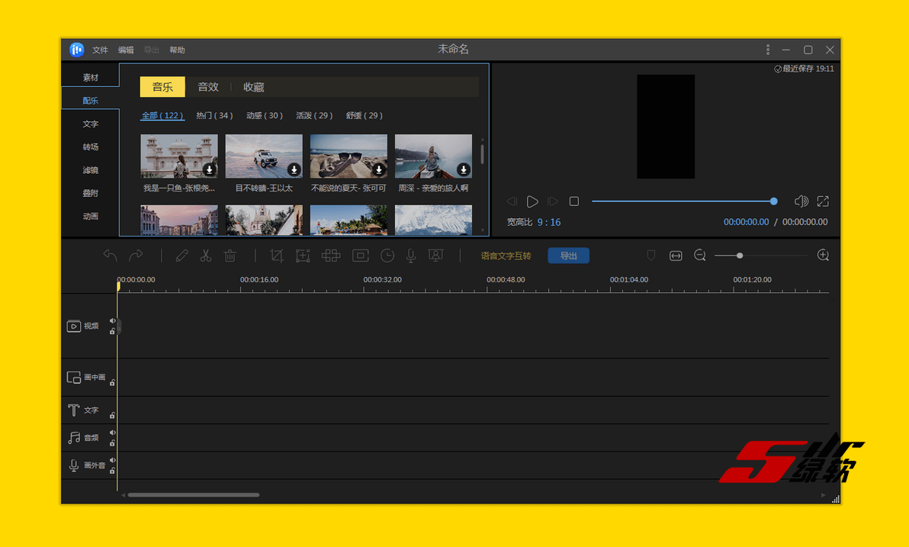The image size is (909, 547).
Task: Click the clock duration icon
Action: click(387, 256)
